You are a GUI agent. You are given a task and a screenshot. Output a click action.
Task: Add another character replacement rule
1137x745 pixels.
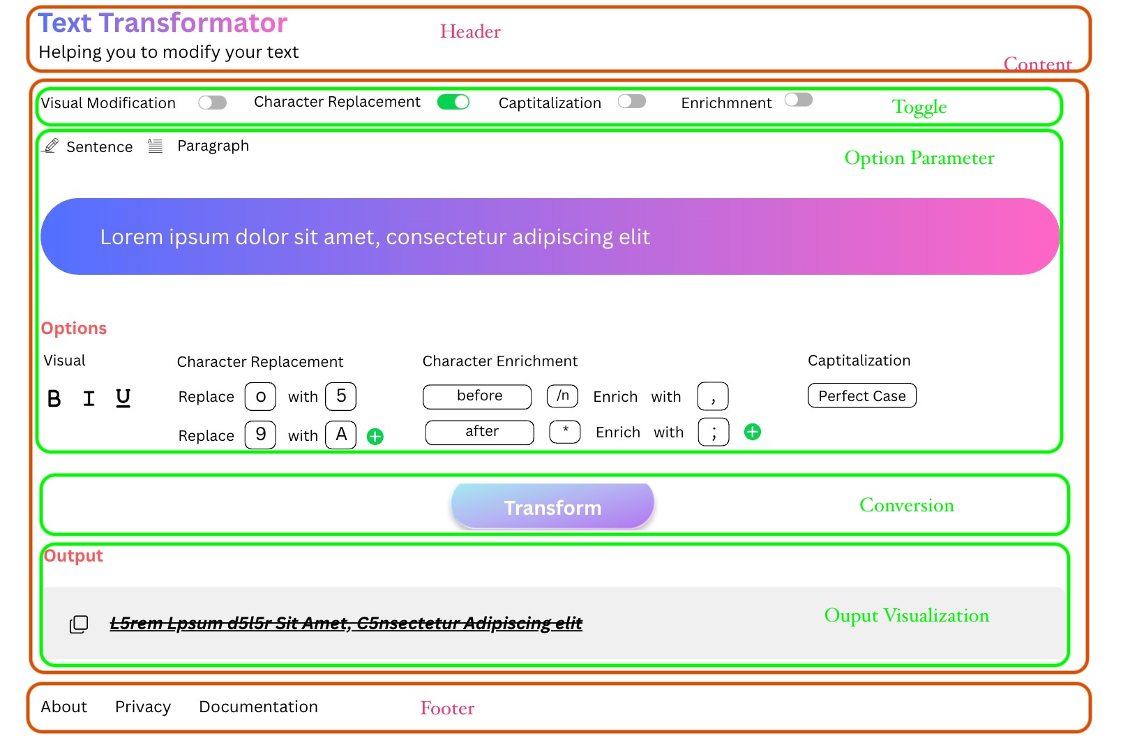[375, 437]
